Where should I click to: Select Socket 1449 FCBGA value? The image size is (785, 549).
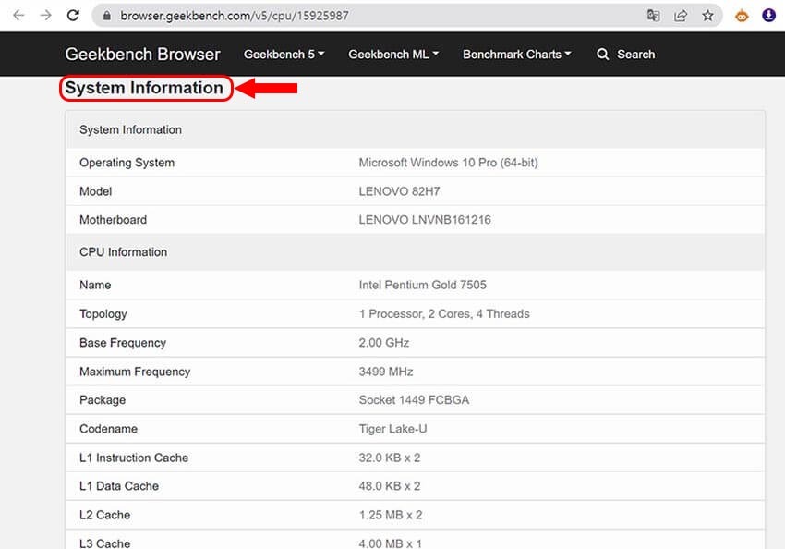(x=414, y=399)
